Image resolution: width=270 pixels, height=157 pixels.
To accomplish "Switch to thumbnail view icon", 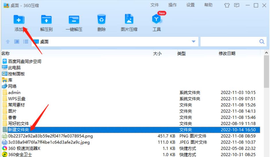I will coord(17,42).
